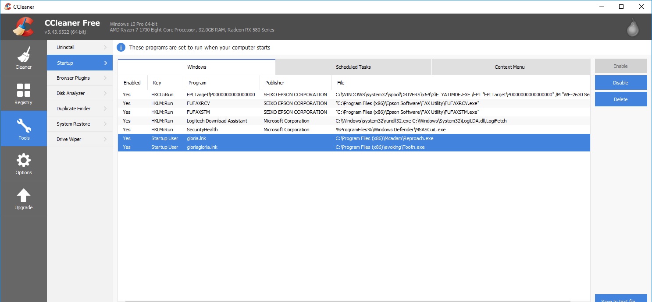652x302 pixels.
Task: Click the pear icon in header
Action: point(633,27)
